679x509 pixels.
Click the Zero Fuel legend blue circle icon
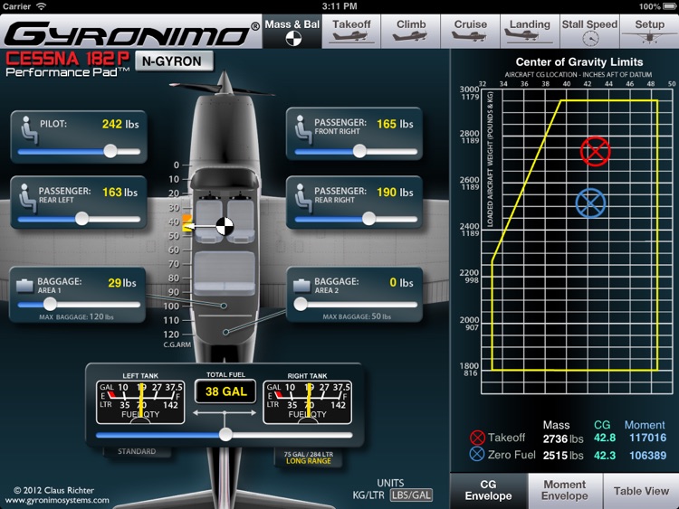477,454
